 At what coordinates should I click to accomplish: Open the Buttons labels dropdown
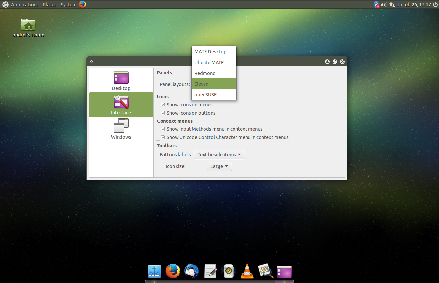click(219, 154)
